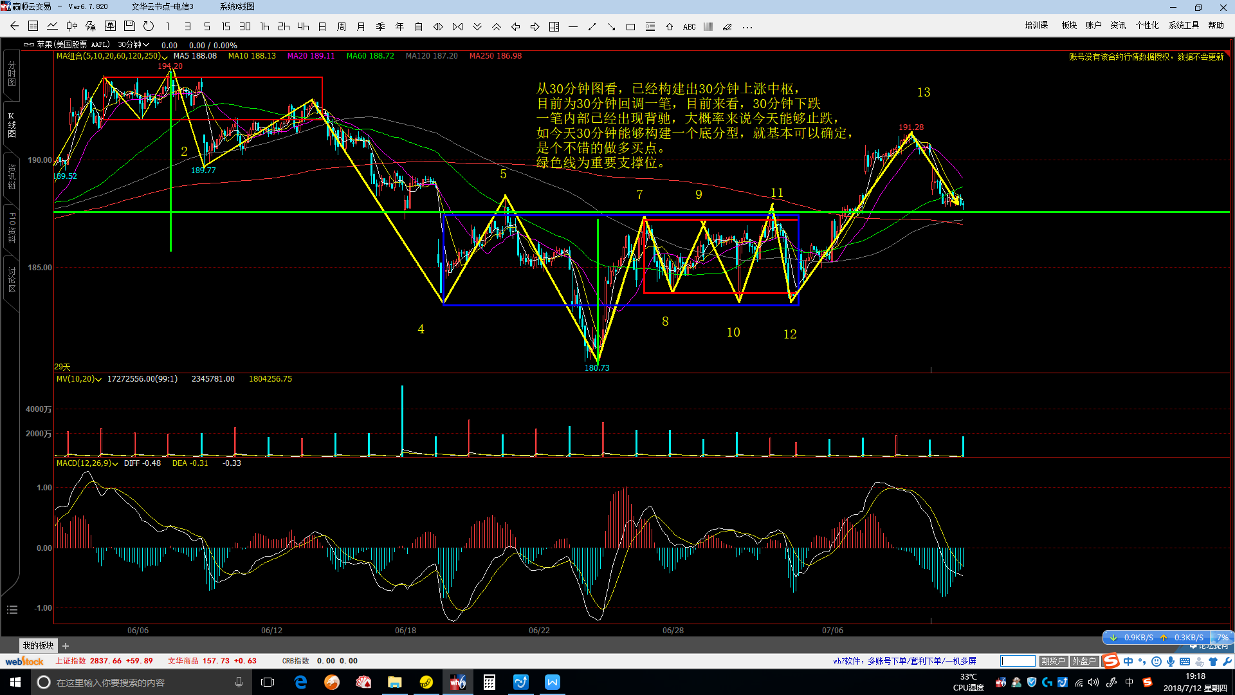Open Calculator from the taskbar
1235x695 pixels.
[489, 682]
